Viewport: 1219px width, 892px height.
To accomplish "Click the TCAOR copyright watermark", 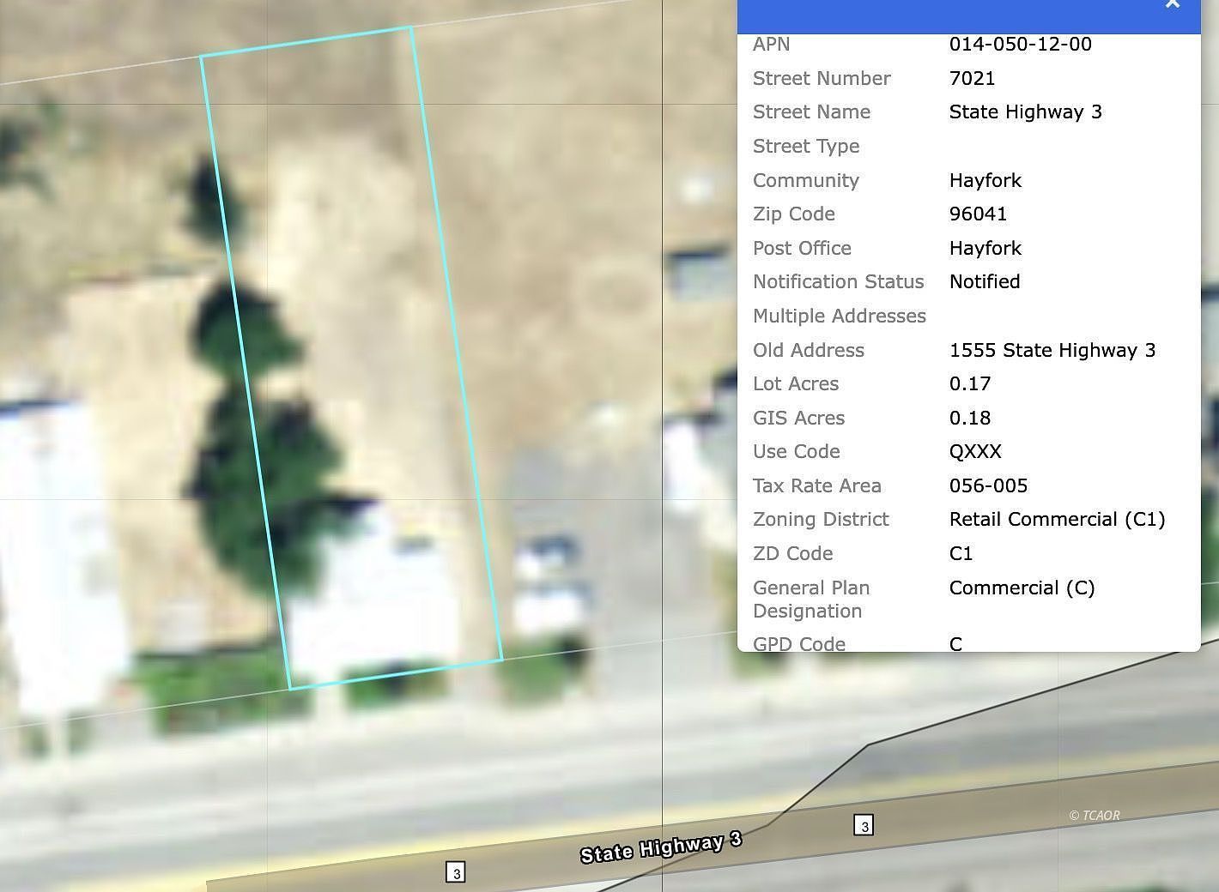I will click(1095, 816).
